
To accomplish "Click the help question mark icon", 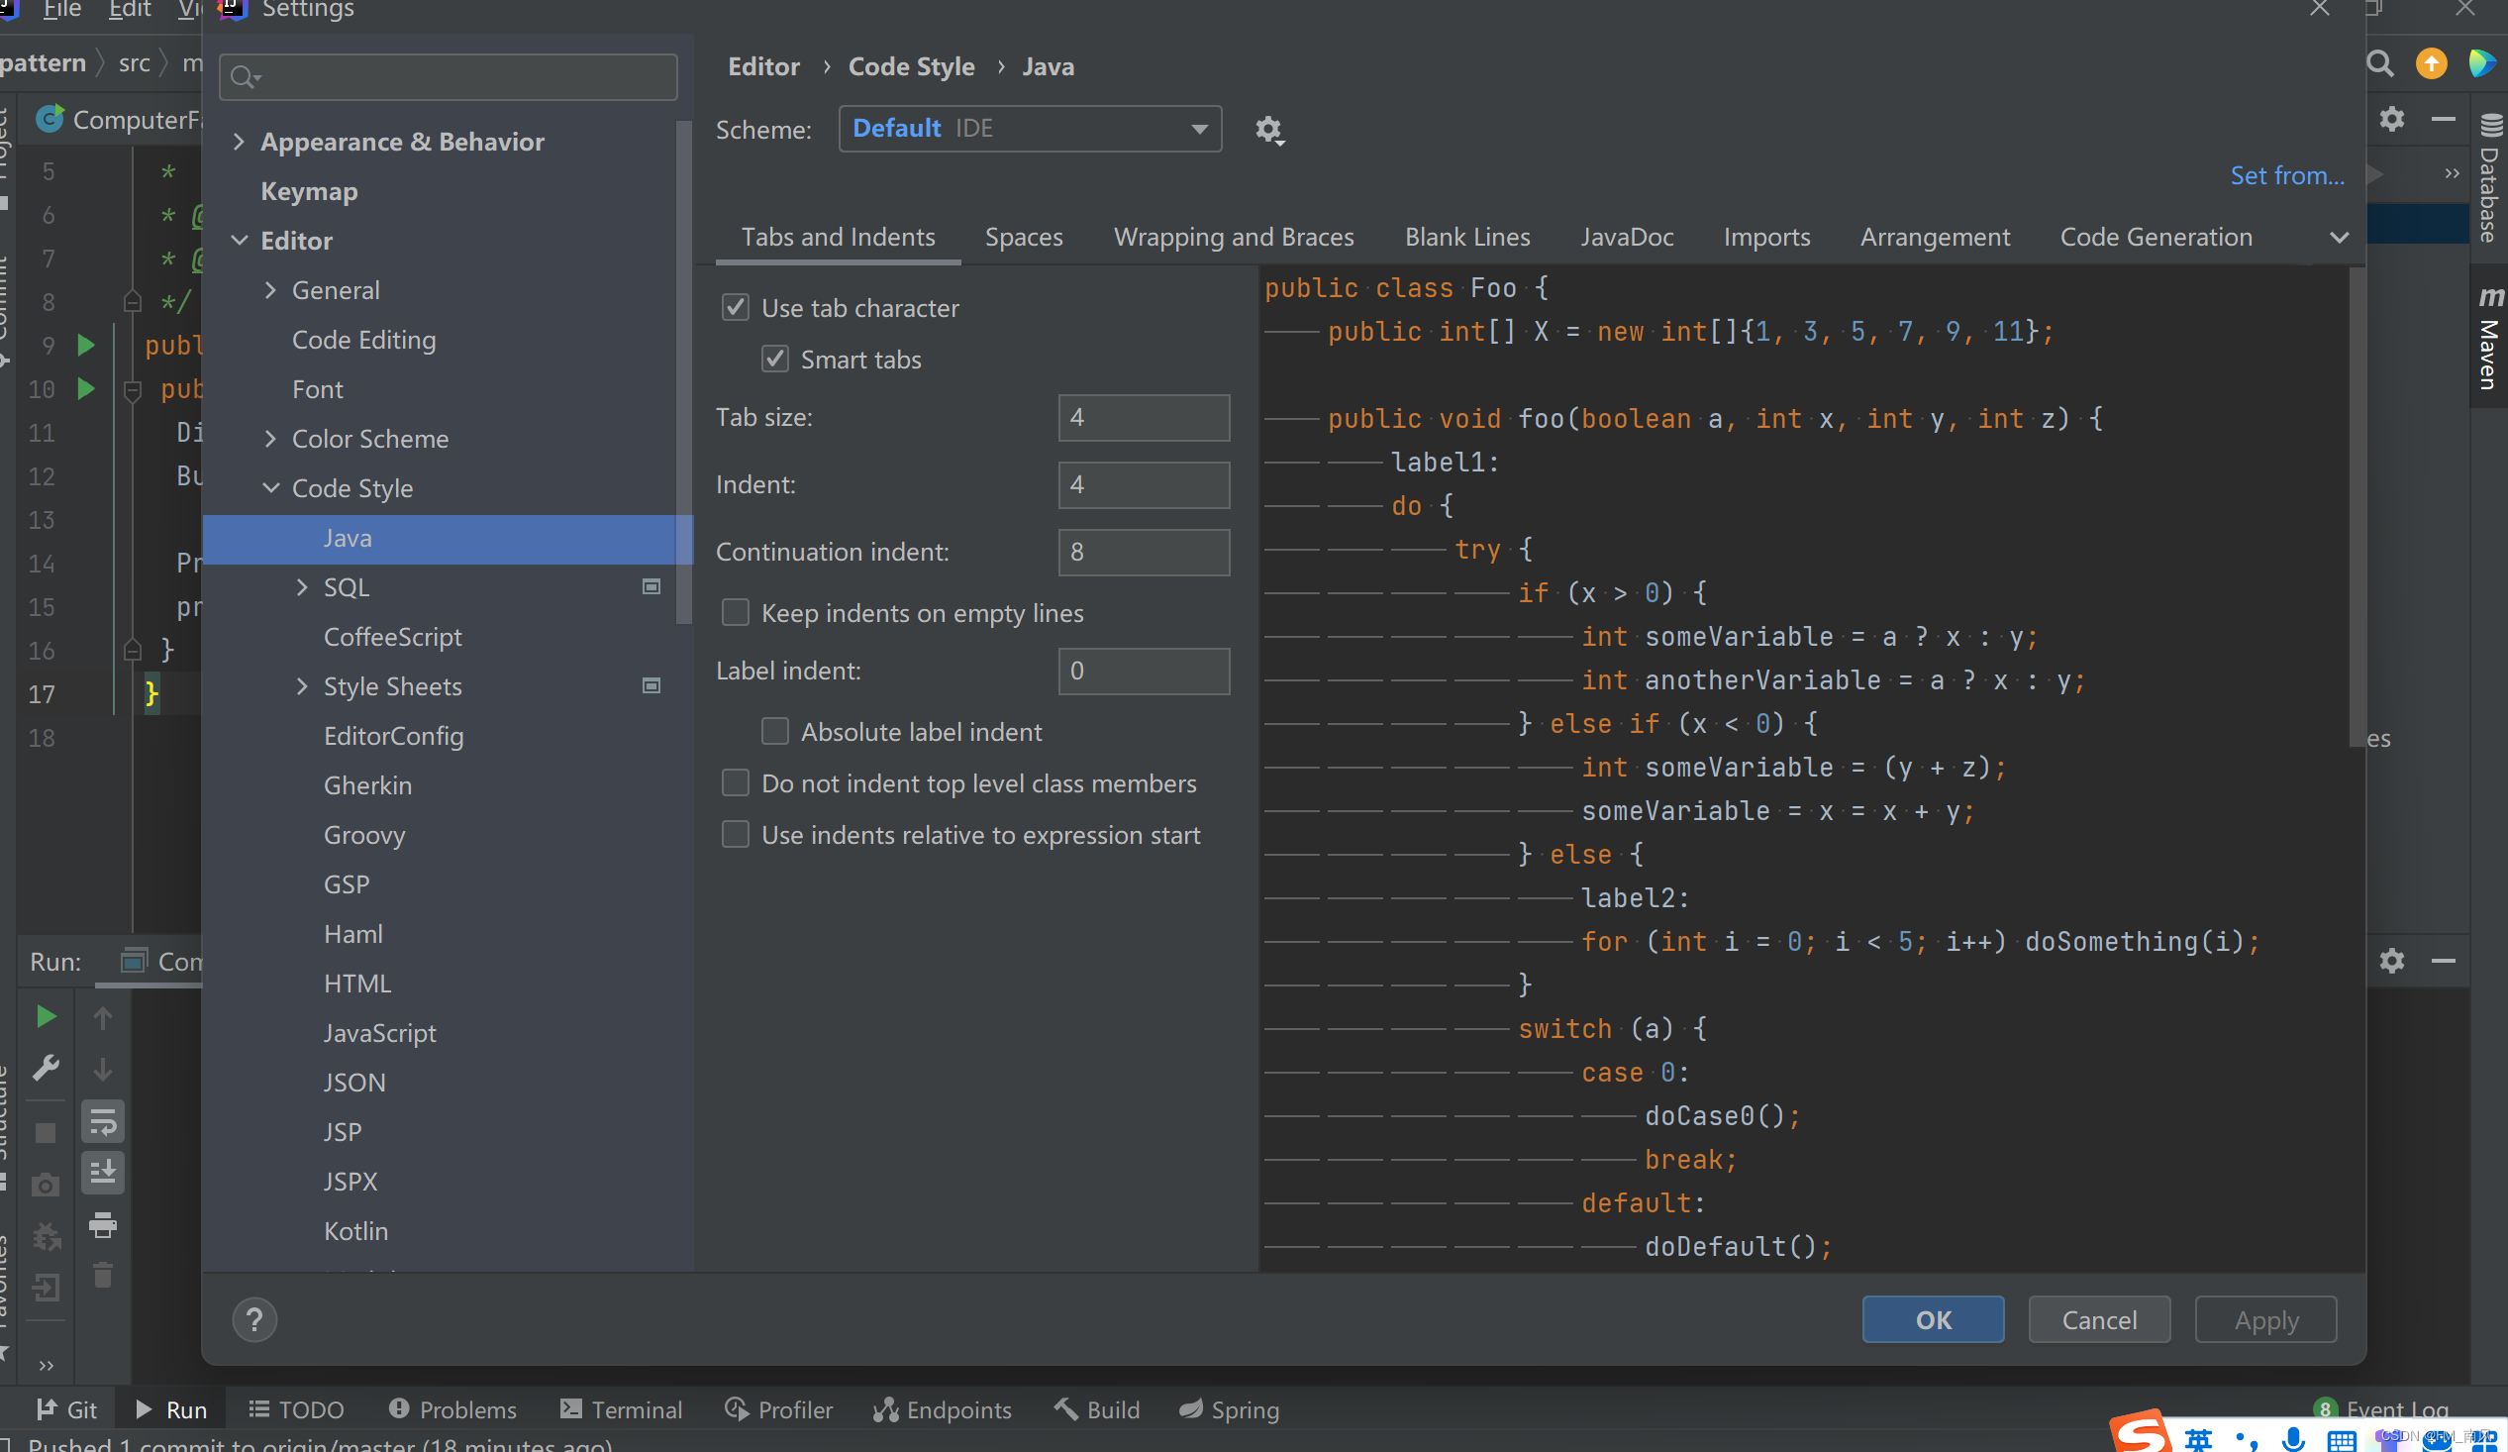I will pos(254,1319).
